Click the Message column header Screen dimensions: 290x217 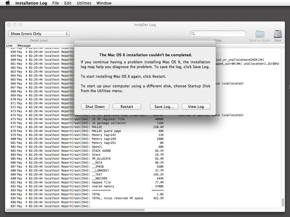pyautogui.click(x=24, y=45)
